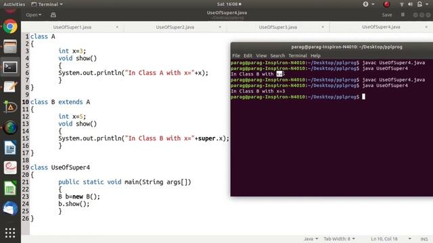Click line number 26 in the gutter
The image size is (433, 243).
26,219
